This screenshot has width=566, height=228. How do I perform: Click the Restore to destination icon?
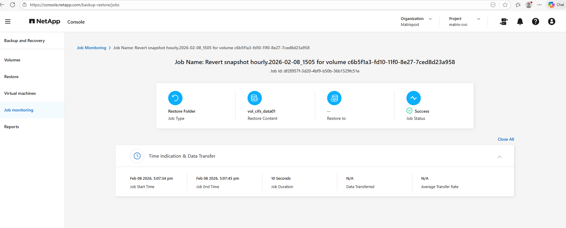coord(334,98)
